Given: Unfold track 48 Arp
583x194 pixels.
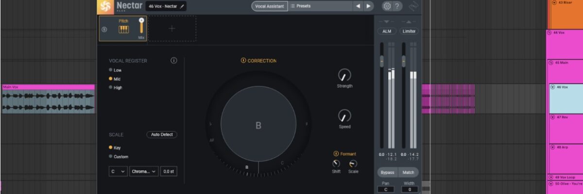Looking at the screenshot, I should 552,147.
